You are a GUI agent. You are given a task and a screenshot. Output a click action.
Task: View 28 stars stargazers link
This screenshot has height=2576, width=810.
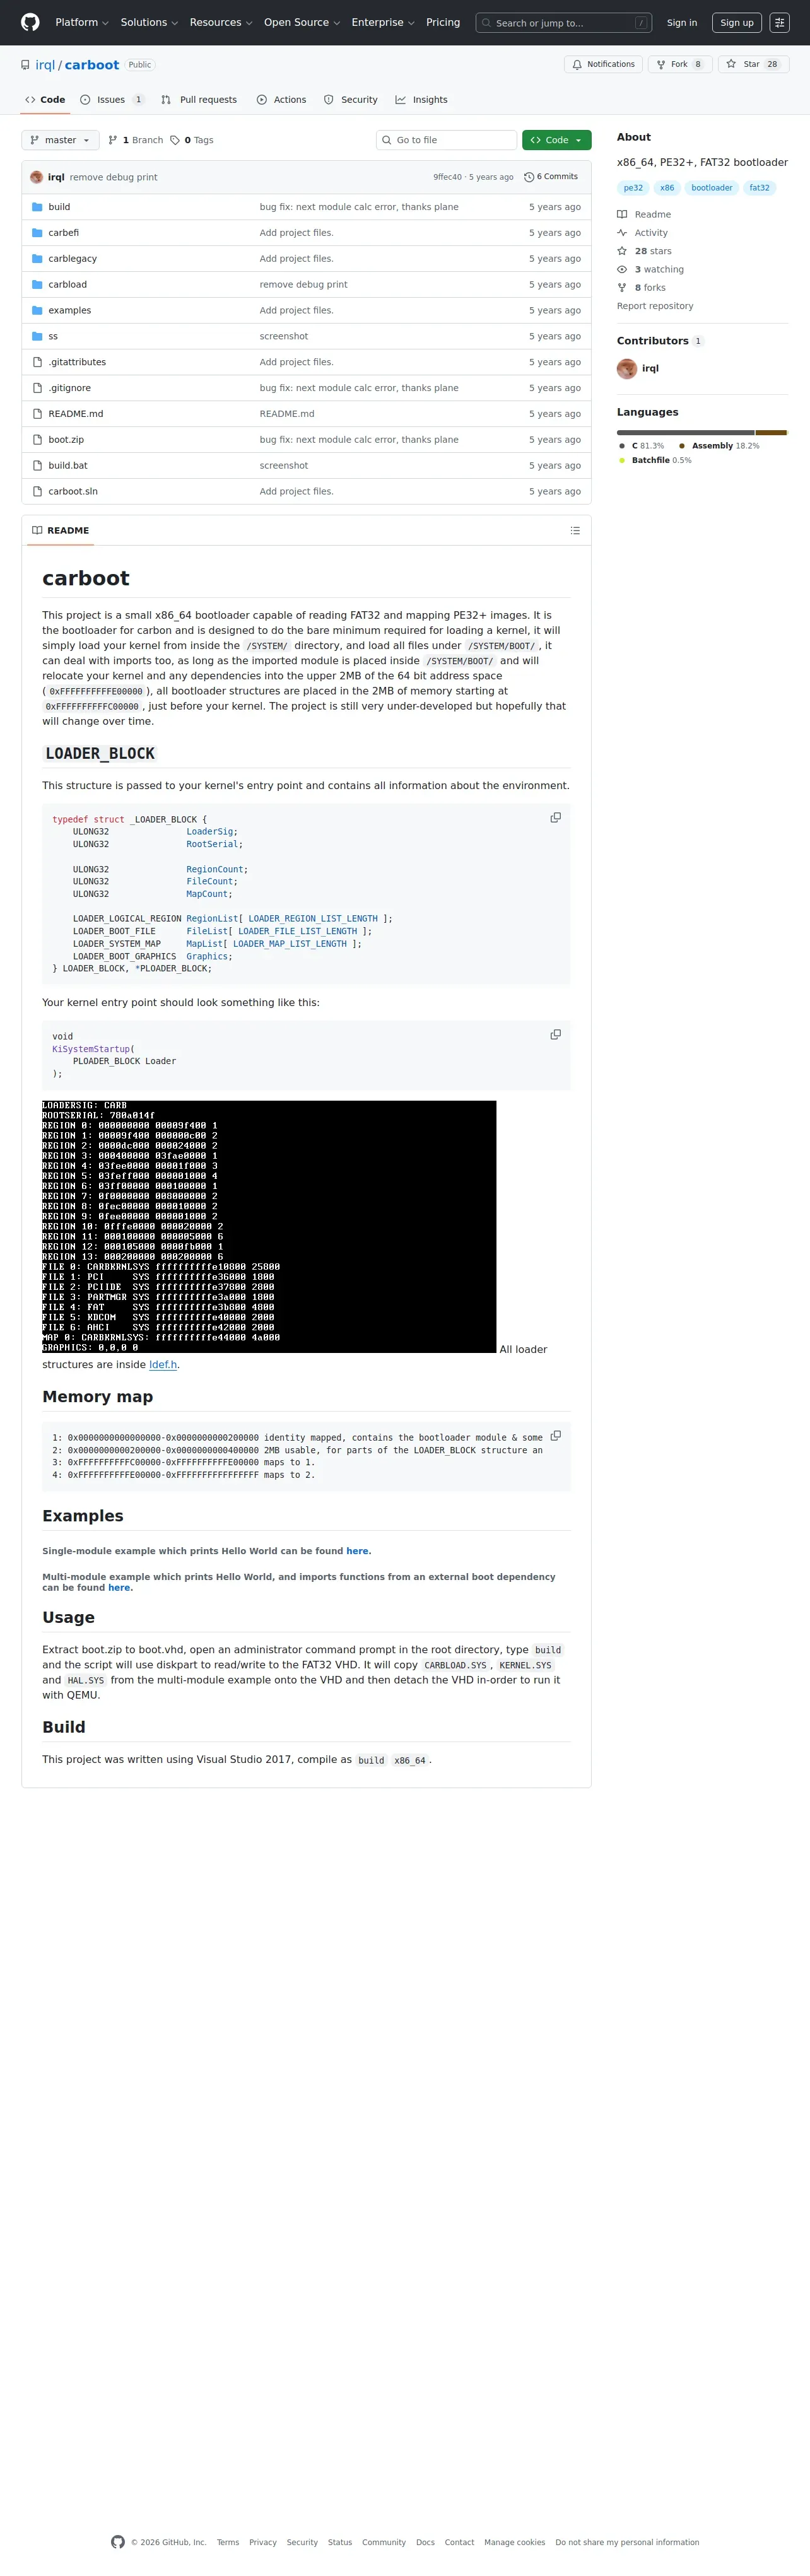point(652,251)
